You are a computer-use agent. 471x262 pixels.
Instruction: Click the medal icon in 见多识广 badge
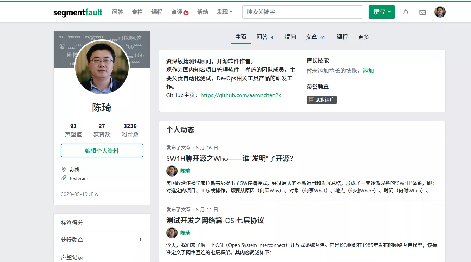[311, 100]
